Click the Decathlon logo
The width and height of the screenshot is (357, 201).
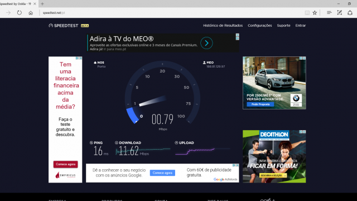pyautogui.click(x=274, y=135)
